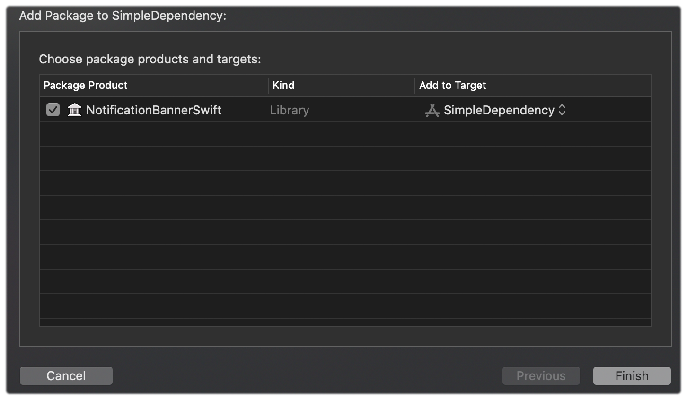
Task: Select the NotificationBannerSwift product name
Action: (154, 110)
